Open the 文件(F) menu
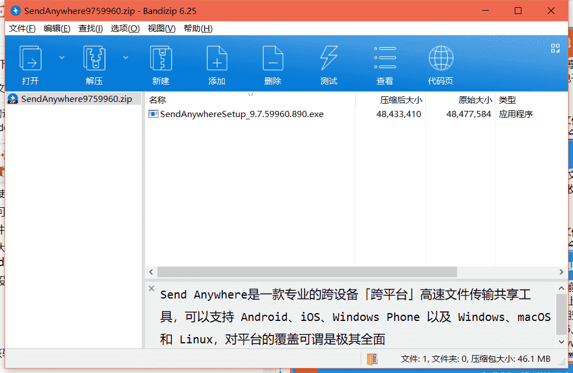573x373 pixels. pos(22,29)
